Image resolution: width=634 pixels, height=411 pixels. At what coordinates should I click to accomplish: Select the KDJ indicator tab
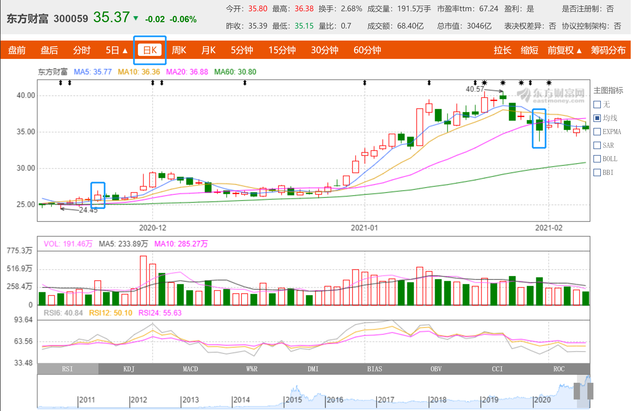click(x=129, y=369)
